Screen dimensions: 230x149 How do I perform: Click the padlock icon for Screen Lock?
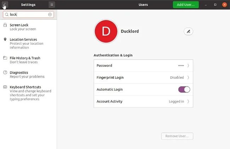tap(5, 25)
